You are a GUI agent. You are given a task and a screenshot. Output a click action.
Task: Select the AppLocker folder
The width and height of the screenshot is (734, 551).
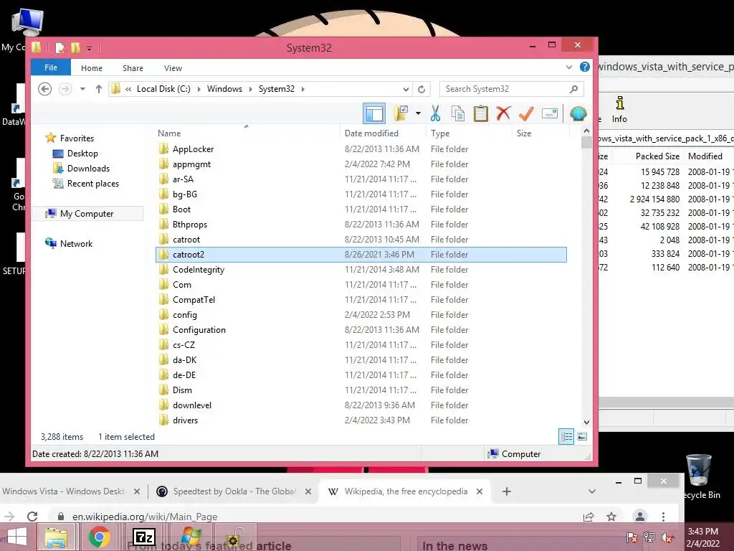point(193,149)
